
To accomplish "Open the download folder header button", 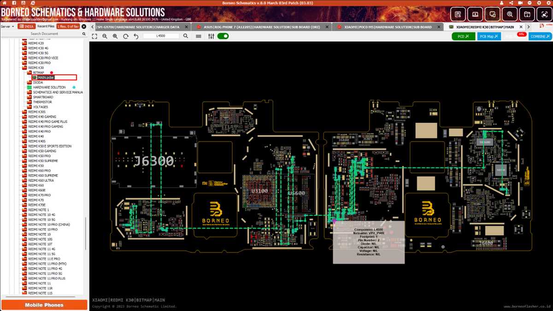I will point(527,14).
